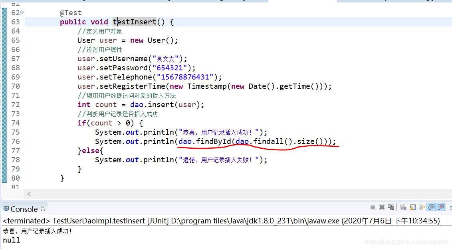The image size is (452, 249).
Task: Click line number 63 in the gutter
Action: click(x=15, y=22)
